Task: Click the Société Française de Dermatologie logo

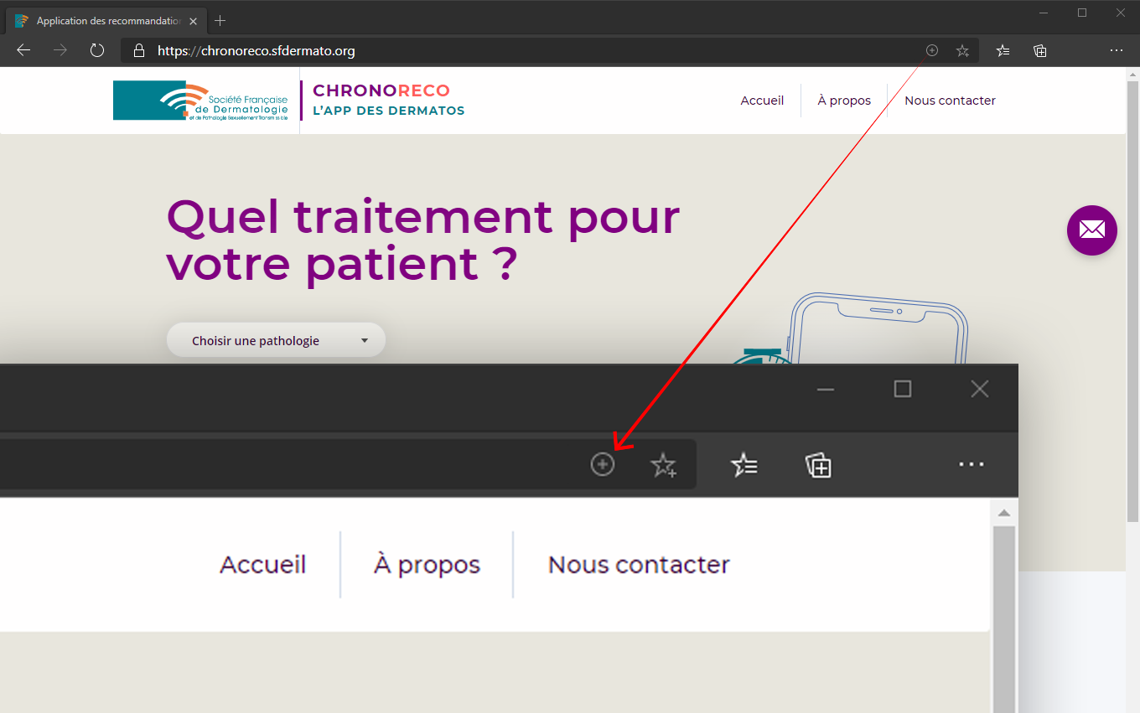Action: click(x=201, y=101)
